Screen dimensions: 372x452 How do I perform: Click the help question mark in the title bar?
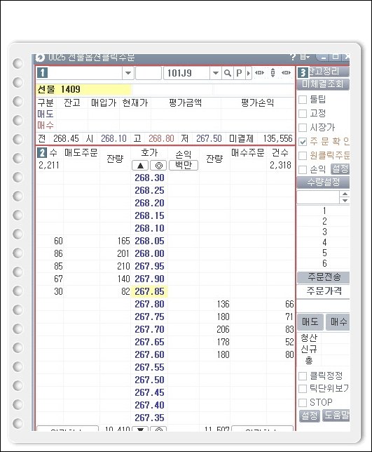293,57
